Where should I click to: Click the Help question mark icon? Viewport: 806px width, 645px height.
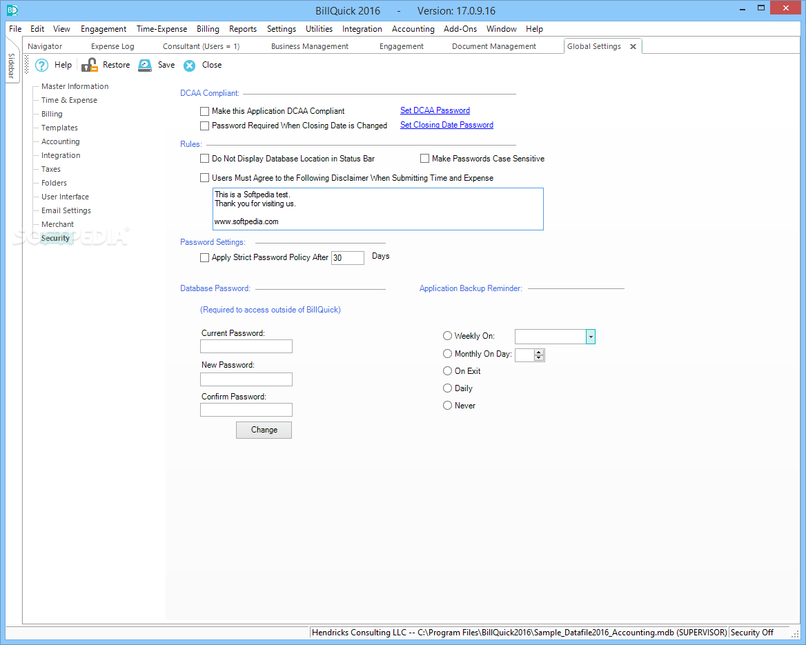click(x=41, y=66)
